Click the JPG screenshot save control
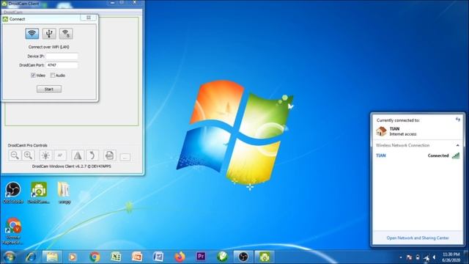The height and width of the screenshot is (264, 469). (x=109, y=155)
